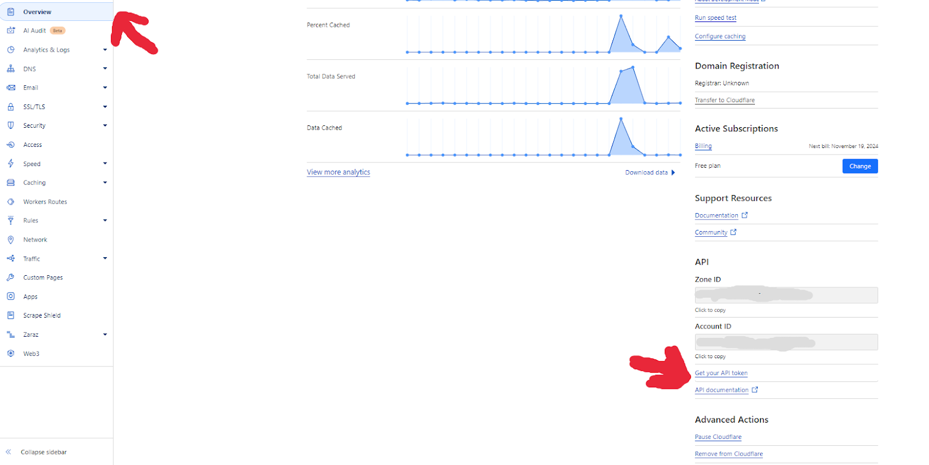The height and width of the screenshot is (465, 929).
Task: Click the Custom Pages wrench icon
Action: 10,277
